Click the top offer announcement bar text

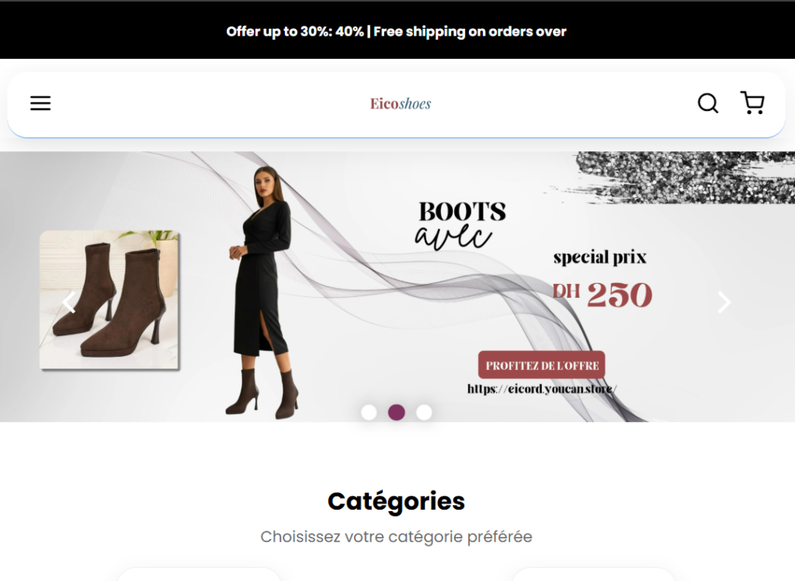point(396,31)
